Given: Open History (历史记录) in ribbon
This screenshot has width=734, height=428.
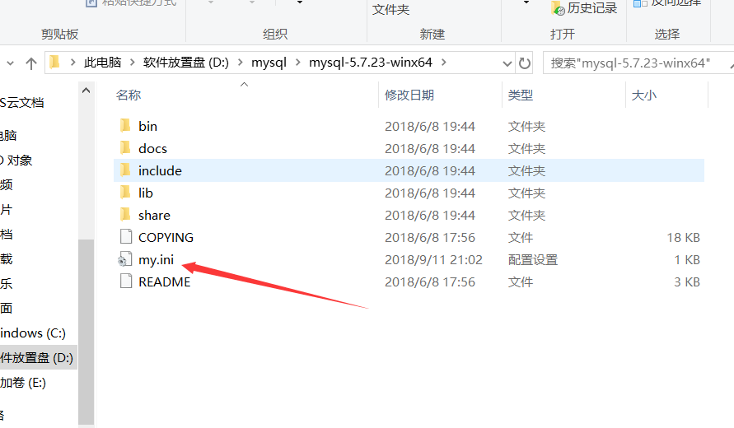Looking at the screenshot, I should [x=585, y=8].
